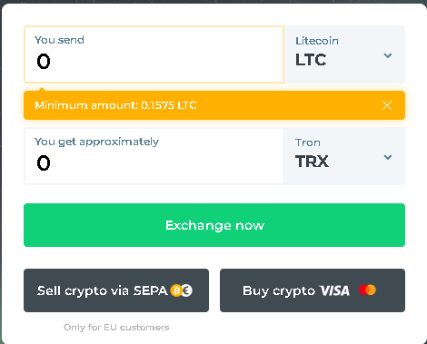427x344 pixels.
Task: Click the Exchange now button
Action: [x=214, y=225]
